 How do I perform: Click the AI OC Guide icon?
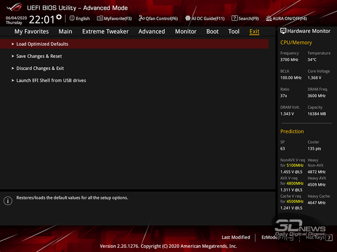tap(188, 18)
